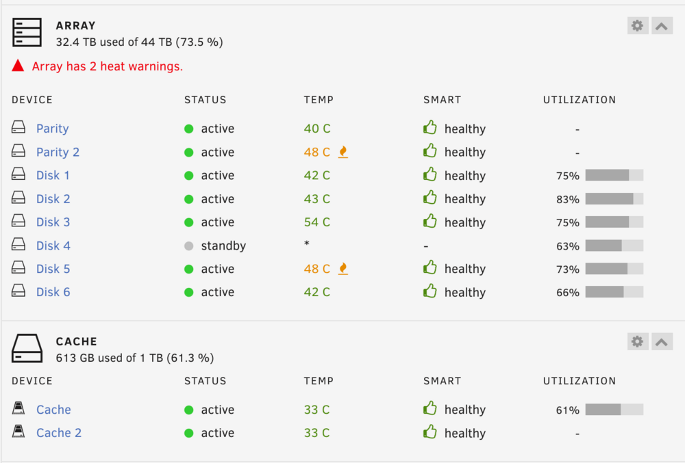This screenshot has width=685, height=463.
Task: Collapse the Array section with chevron
Action: (x=662, y=26)
